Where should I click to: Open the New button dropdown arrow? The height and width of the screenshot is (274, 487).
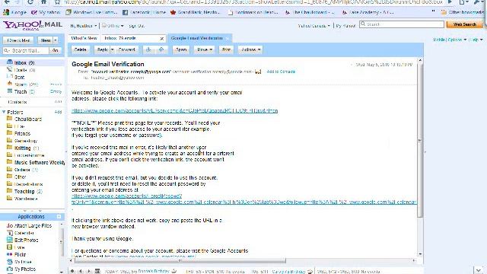(56, 40)
